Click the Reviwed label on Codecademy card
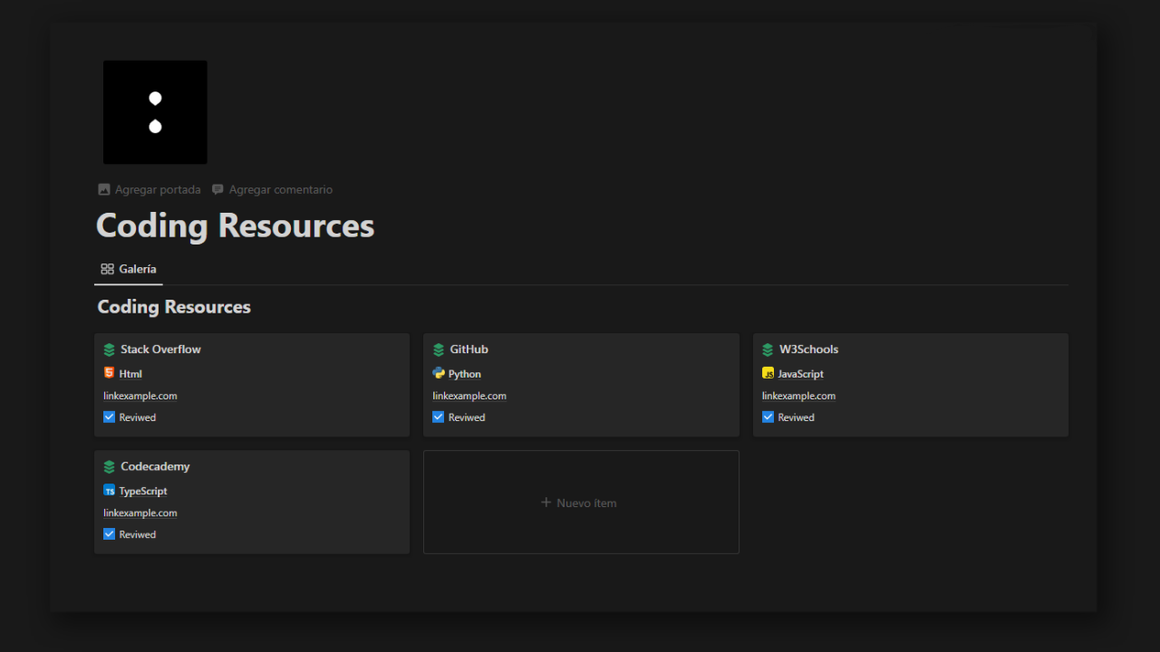The image size is (1160, 652). pos(138,535)
